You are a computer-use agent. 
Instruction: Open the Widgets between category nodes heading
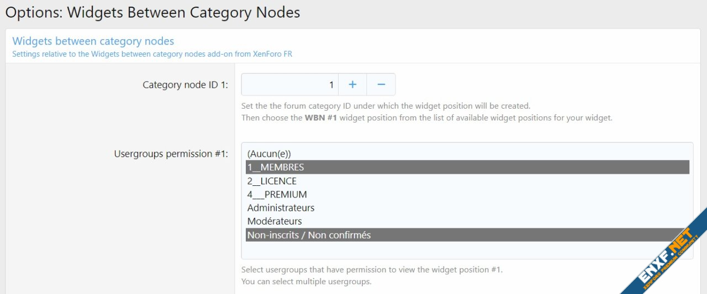click(x=93, y=41)
